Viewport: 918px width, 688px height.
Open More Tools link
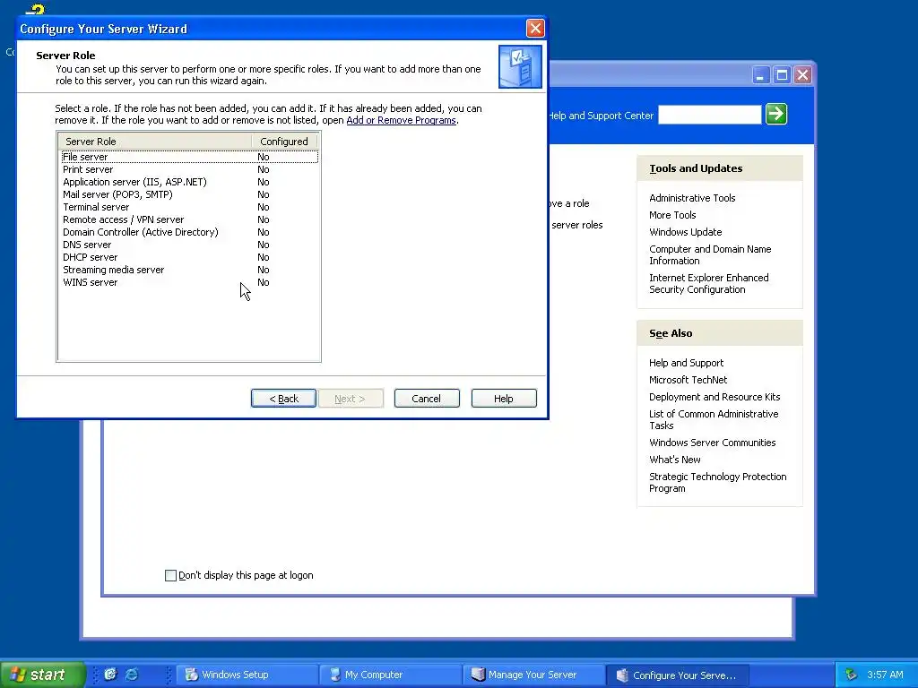point(672,215)
